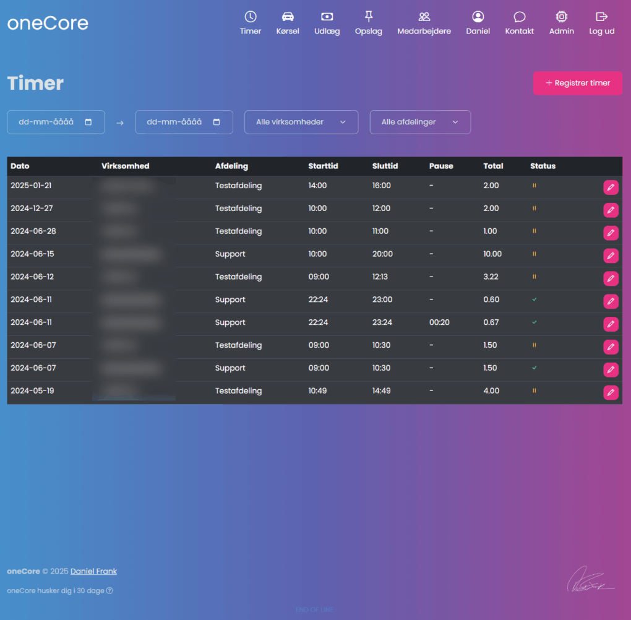The height and width of the screenshot is (620, 631).
Task: Open Kørsel car icon in navigation
Action: click(x=288, y=17)
